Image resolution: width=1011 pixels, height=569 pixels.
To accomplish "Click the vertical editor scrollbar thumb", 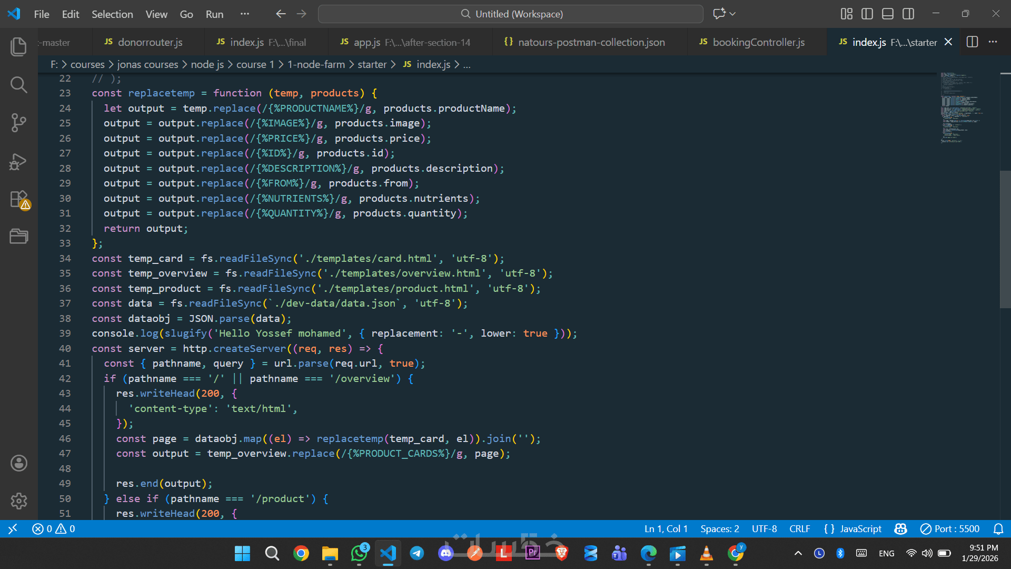I will point(1005,240).
